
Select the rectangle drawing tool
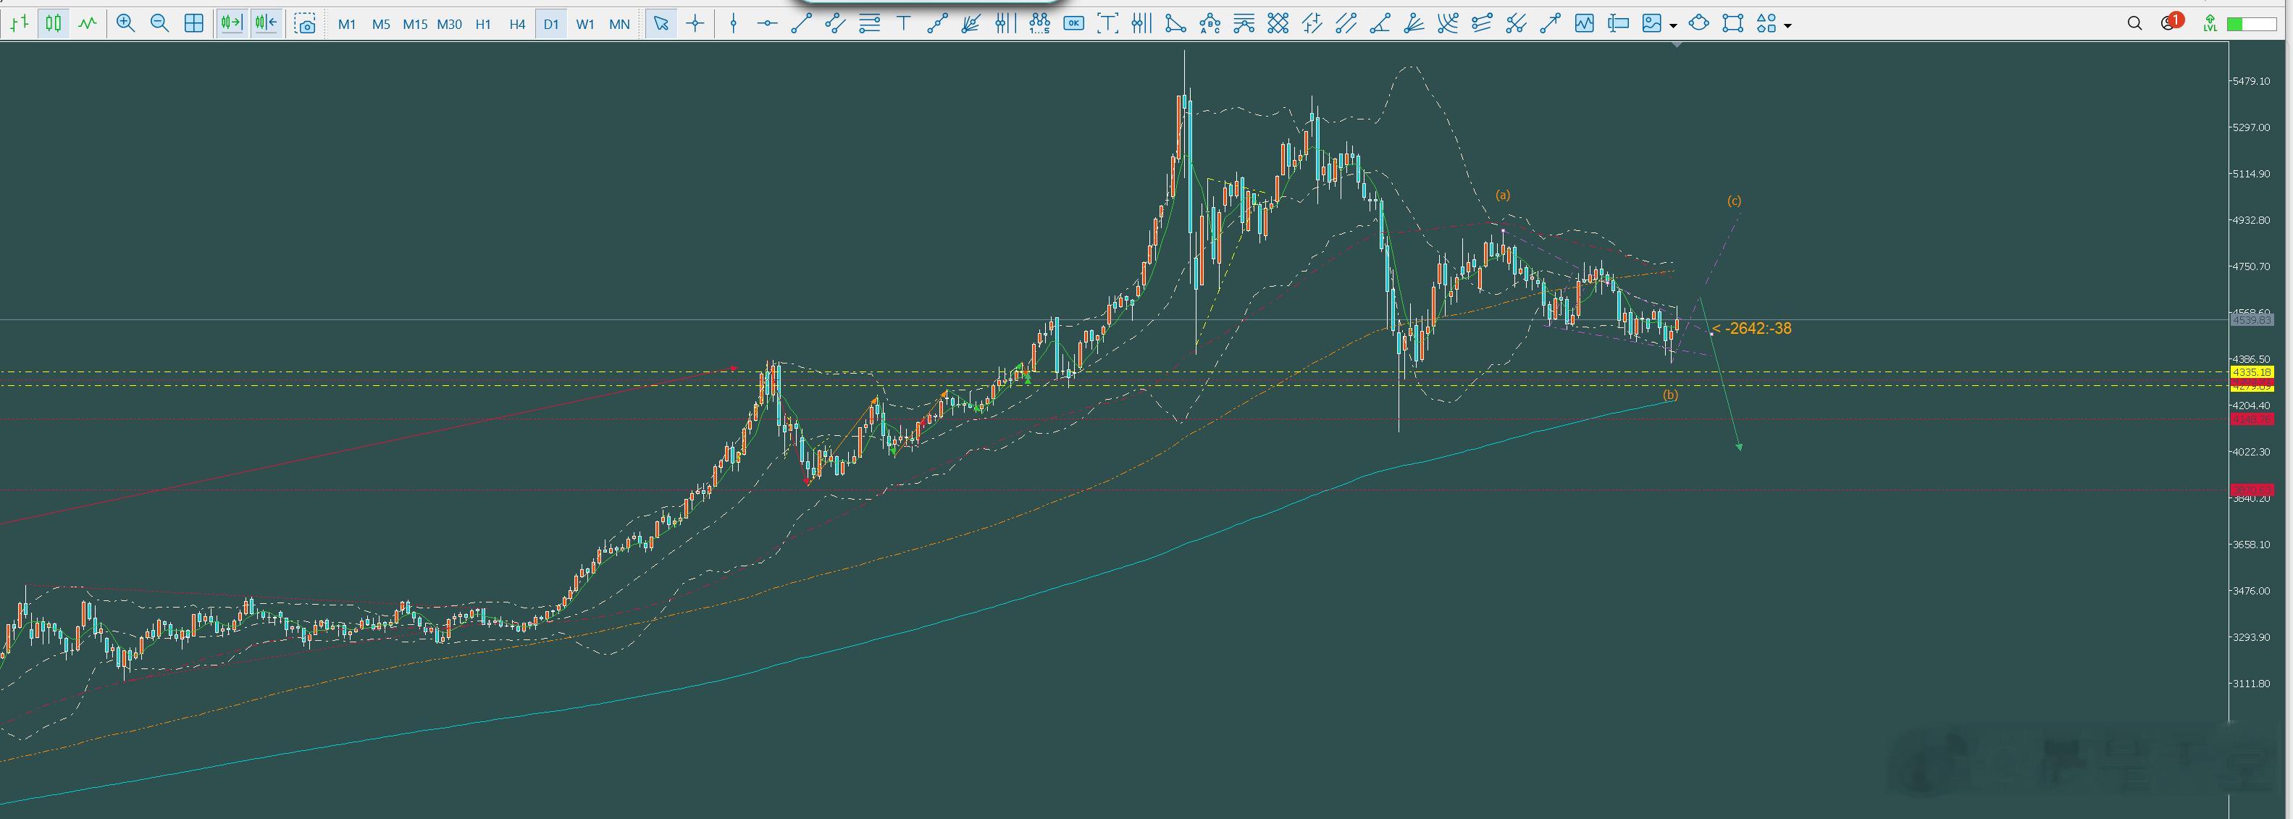(x=1732, y=24)
